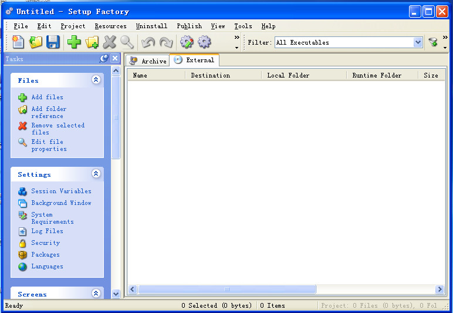Click the horizontal scrollbar thumb in file list
The image size is (453, 313).
(x=226, y=290)
